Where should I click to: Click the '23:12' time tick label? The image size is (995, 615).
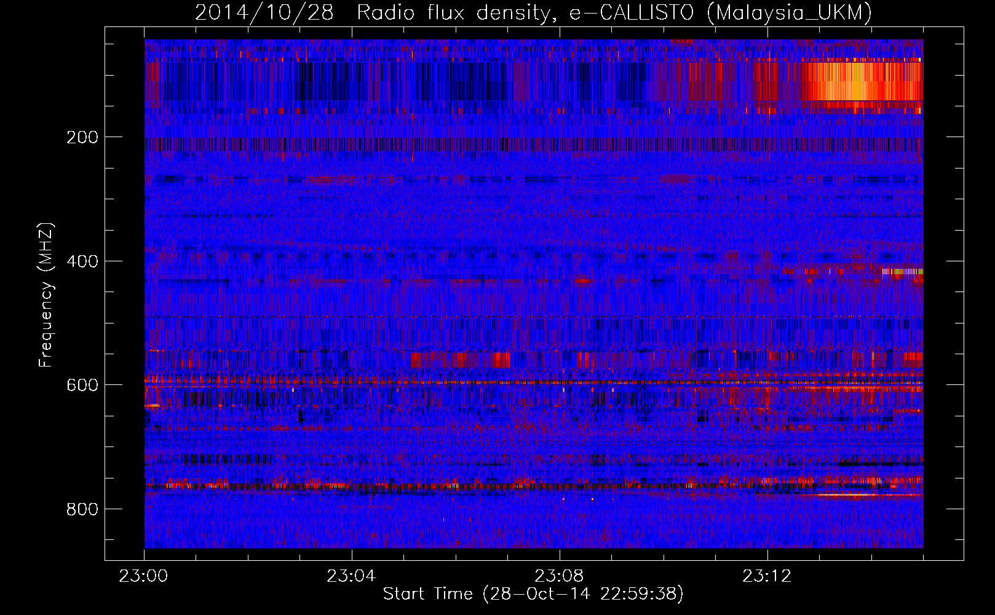[767, 576]
